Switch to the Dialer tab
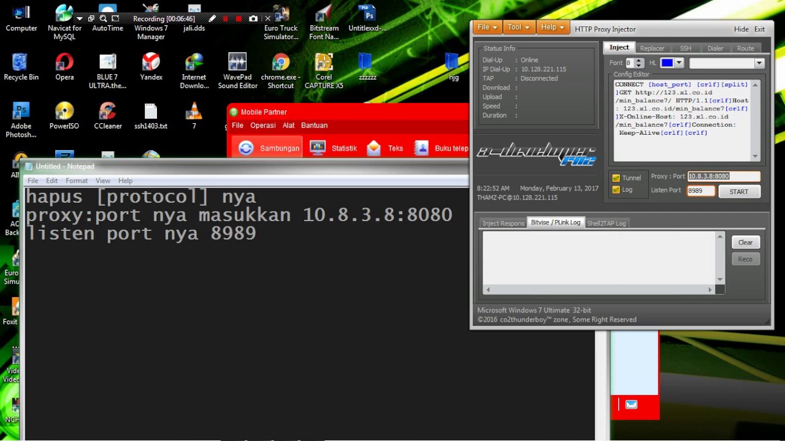The image size is (785, 441). [x=715, y=48]
